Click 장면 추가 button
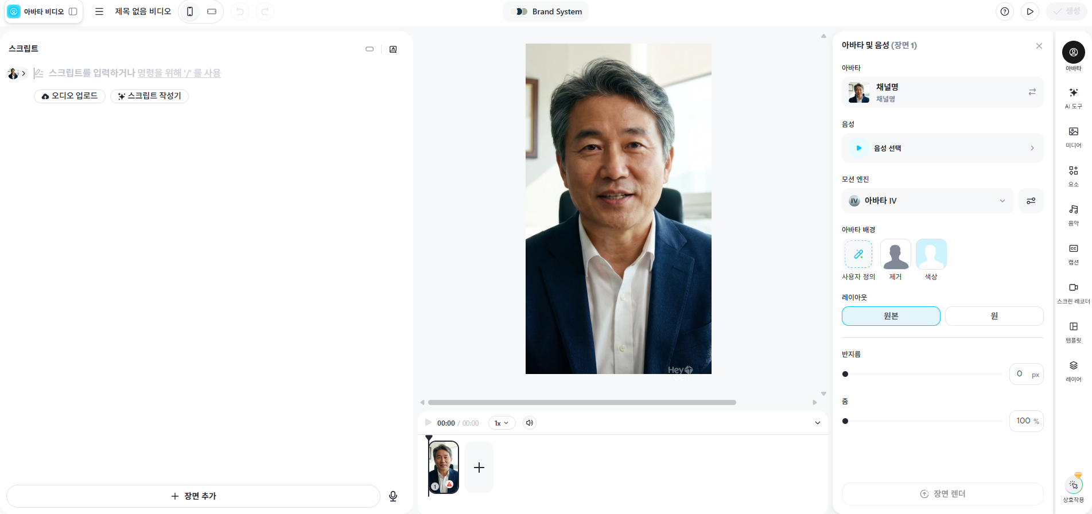 click(193, 496)
